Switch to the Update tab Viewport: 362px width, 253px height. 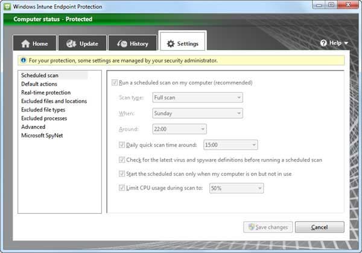click(x=83, y=43)
